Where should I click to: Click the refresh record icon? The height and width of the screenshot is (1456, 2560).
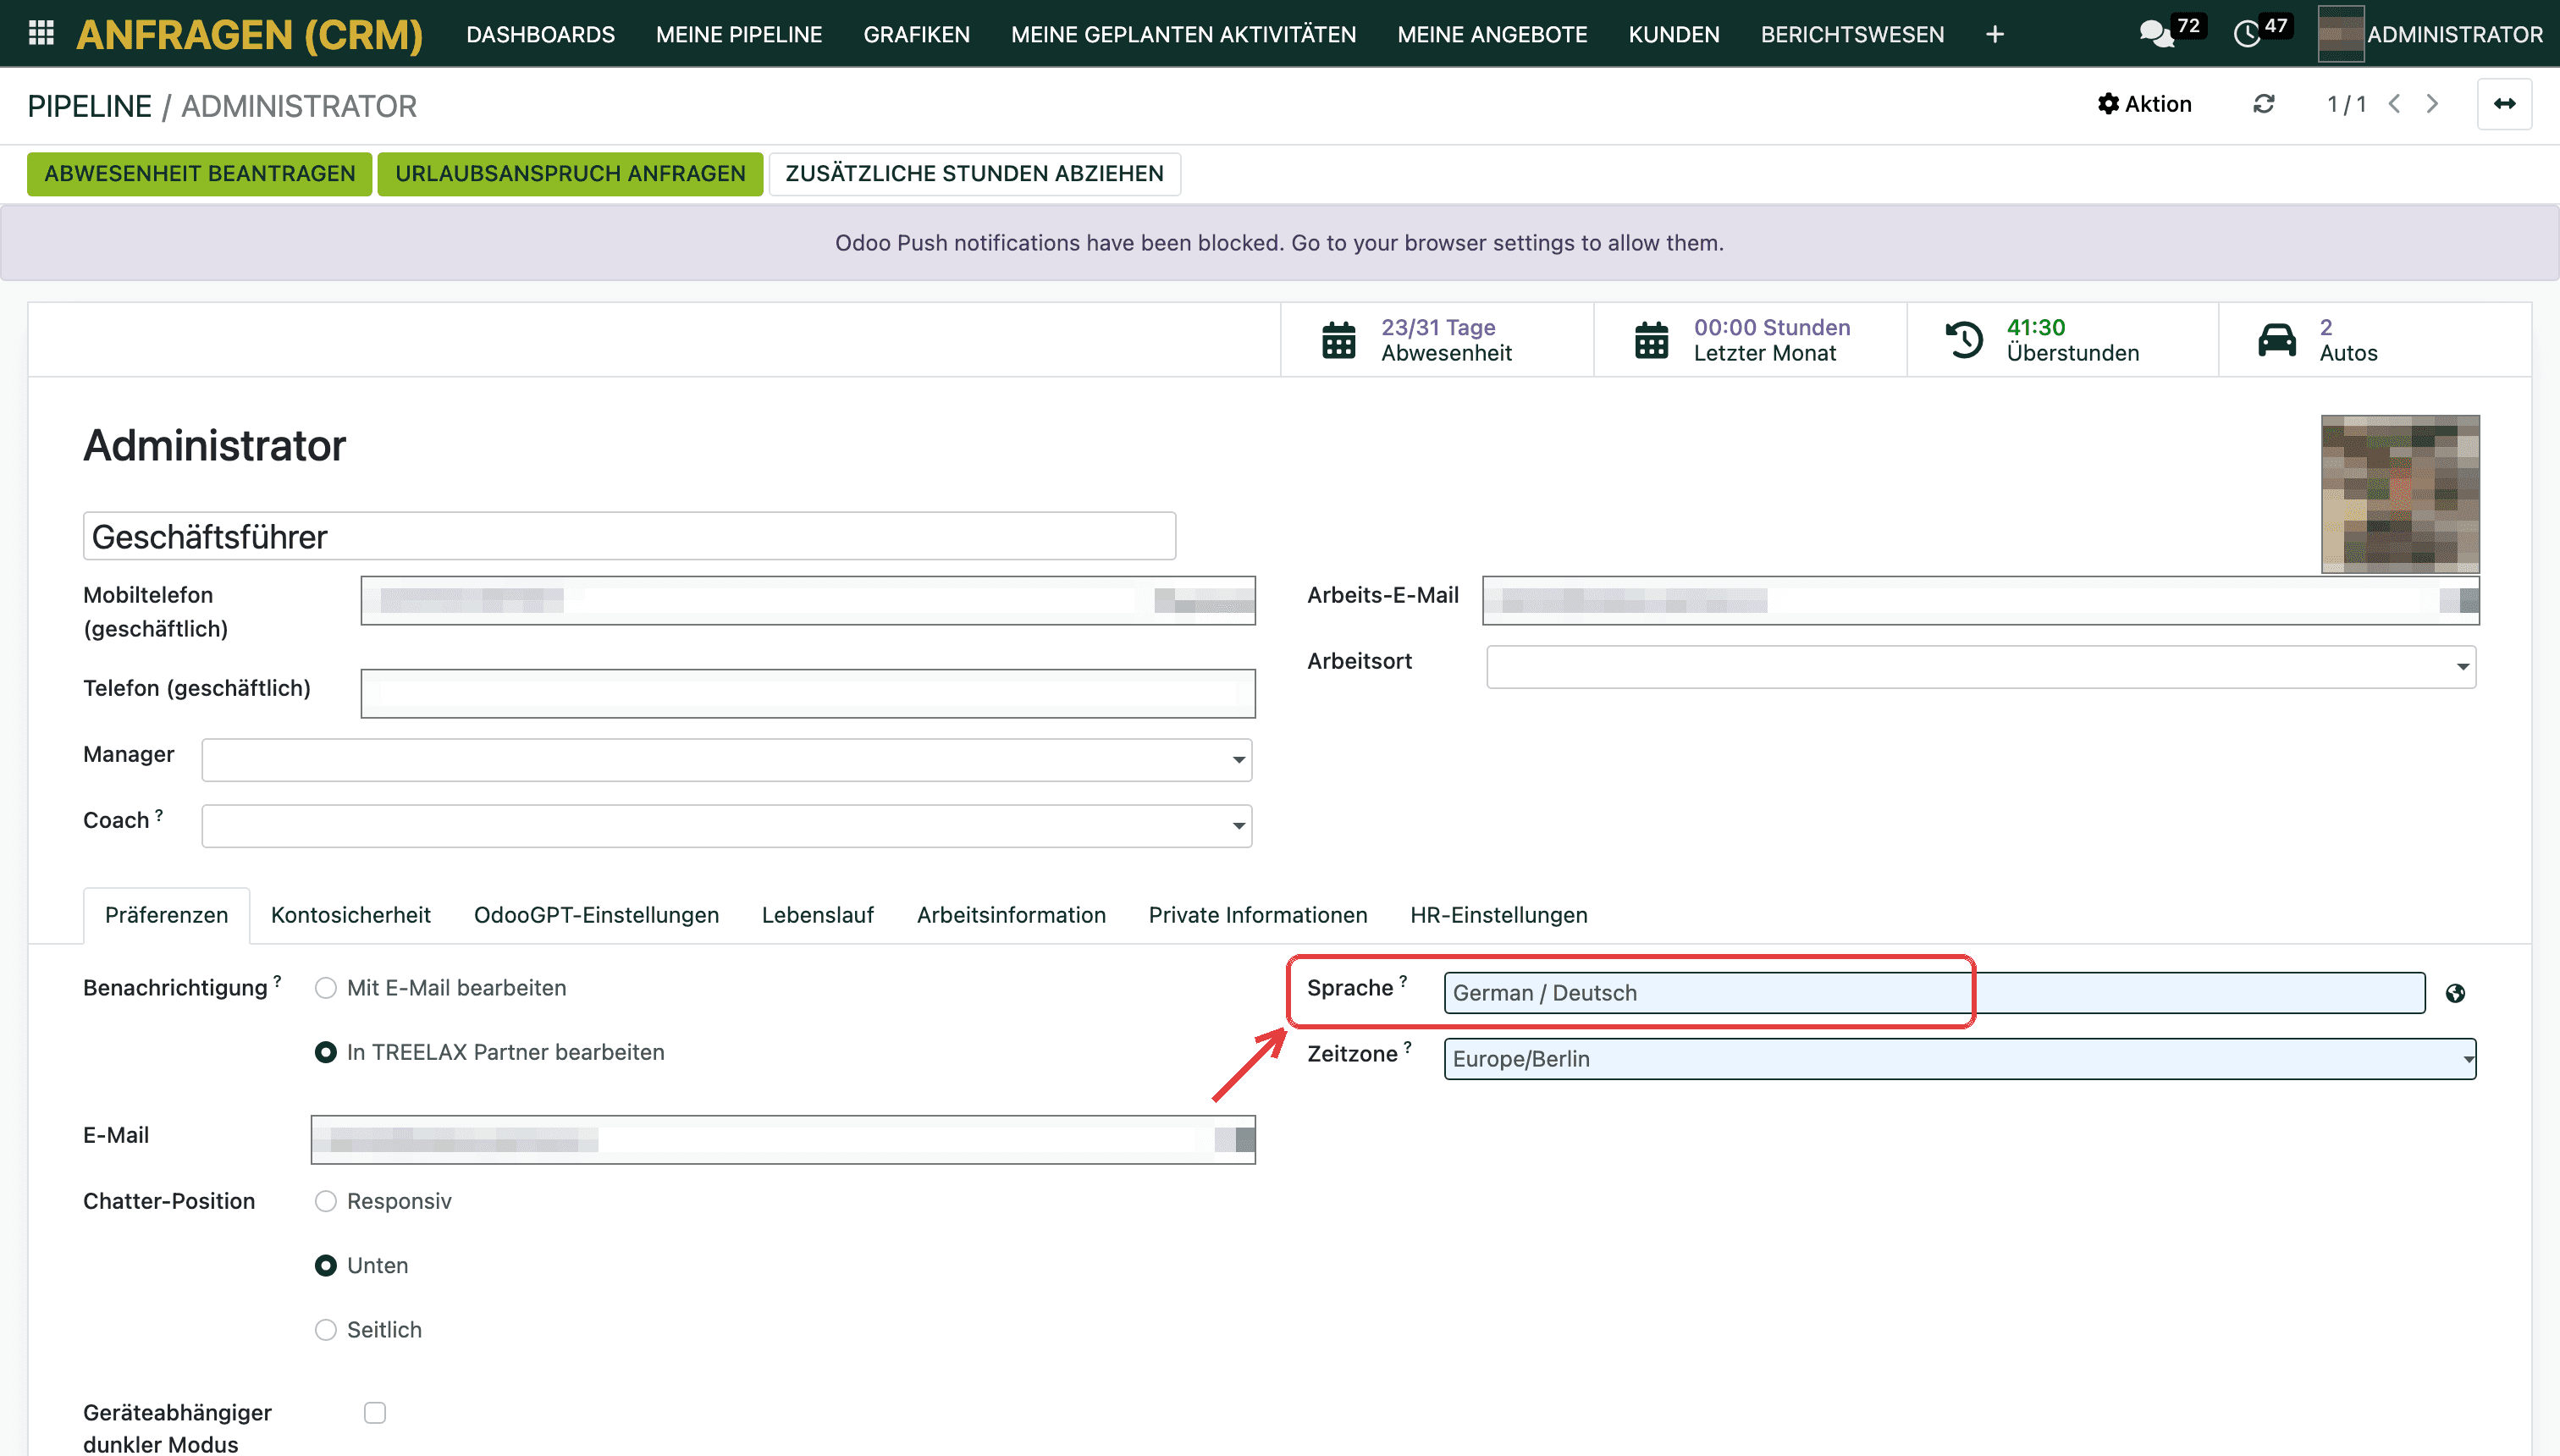coord(2264,104)
